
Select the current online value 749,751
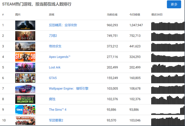coord(112,36)
